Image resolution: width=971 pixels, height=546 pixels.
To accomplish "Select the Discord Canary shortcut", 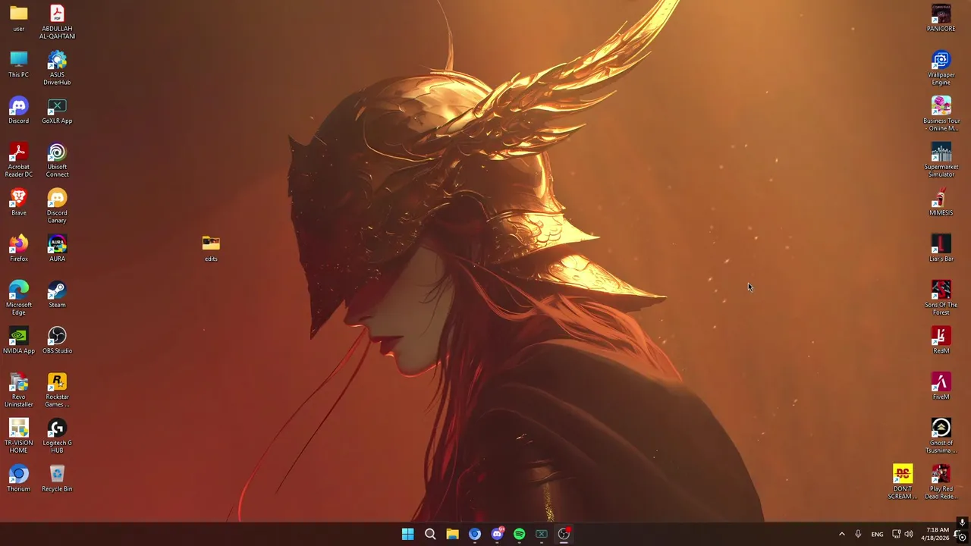I will click(x=57, y=206).
